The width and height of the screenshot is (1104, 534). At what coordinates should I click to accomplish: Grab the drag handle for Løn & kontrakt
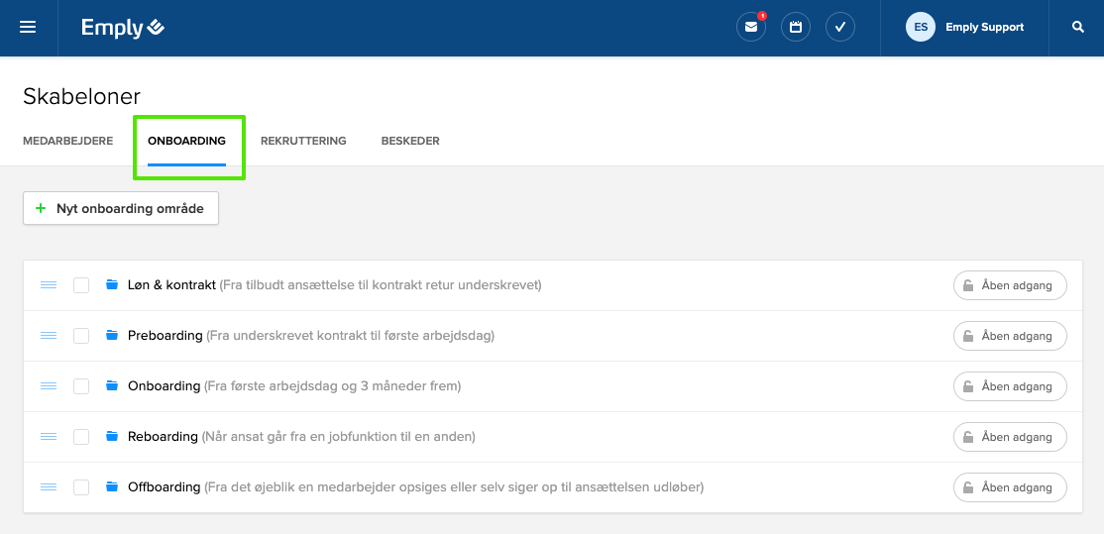click(49, 285)
